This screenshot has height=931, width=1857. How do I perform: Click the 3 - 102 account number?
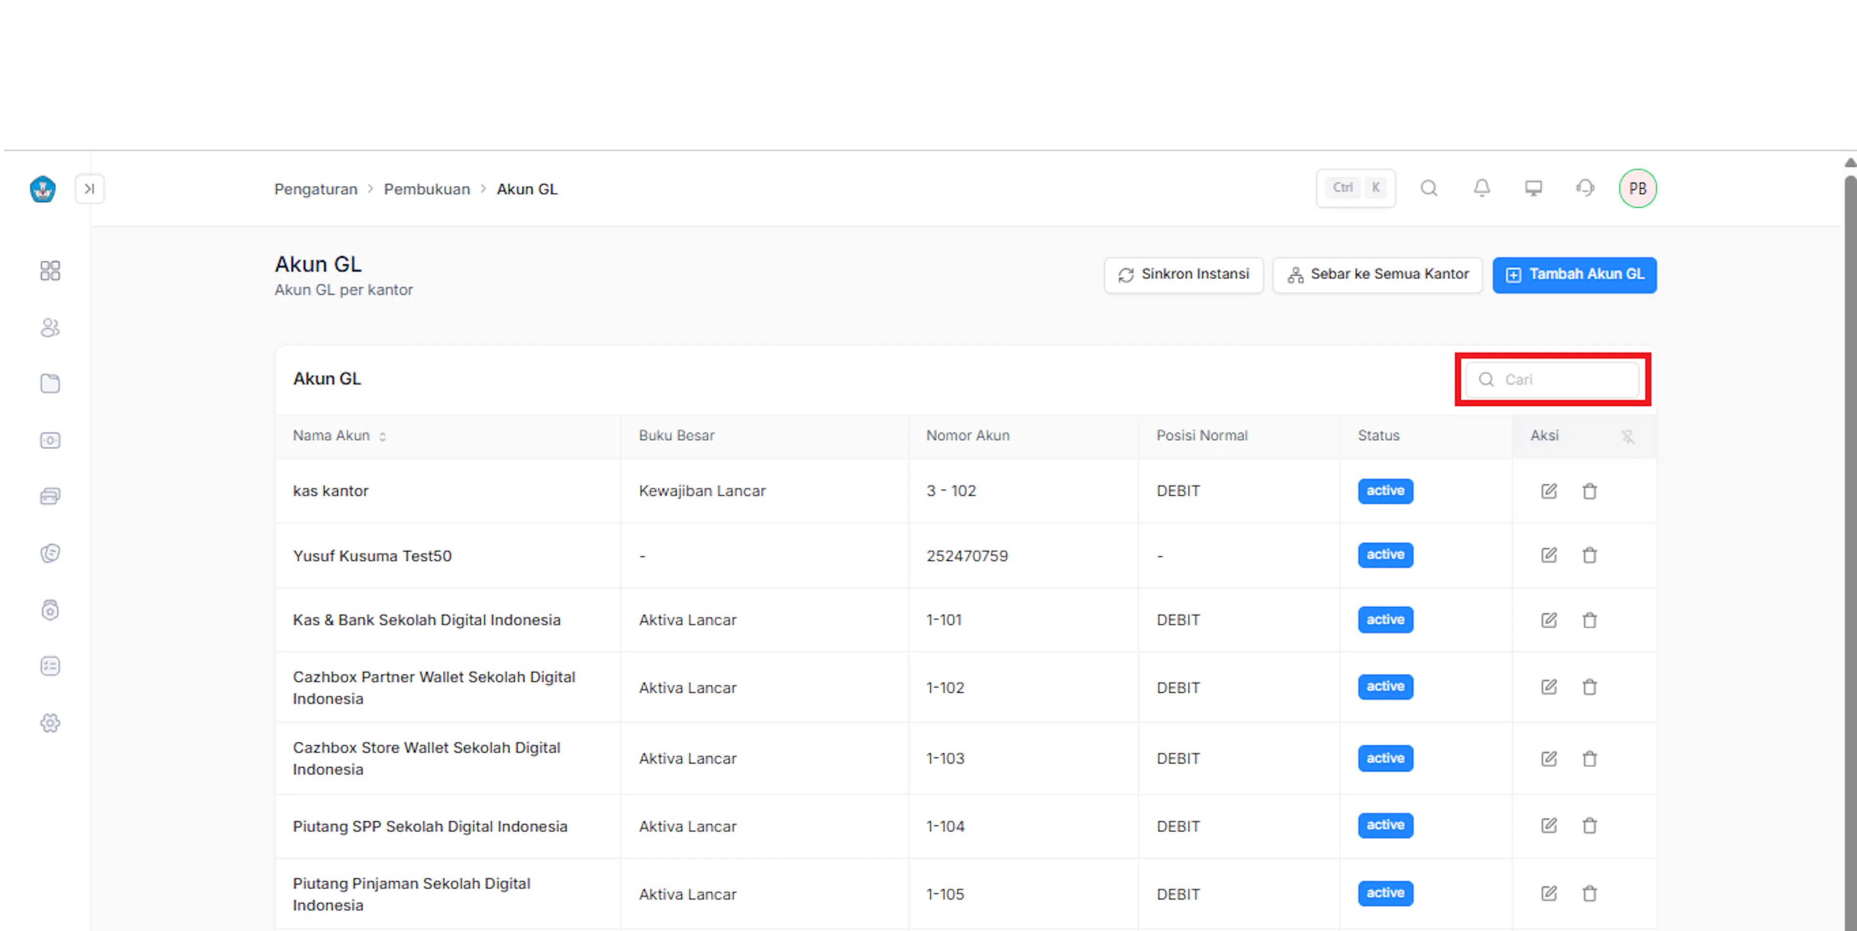click(951, 491)
